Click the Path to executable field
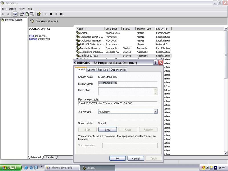Viewport: 228px width, 171px height. [x=118, y=103]
